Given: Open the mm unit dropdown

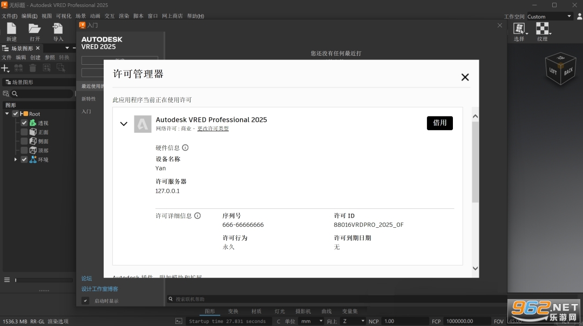Looking at the screenshot, I should (x=311, y=321).
